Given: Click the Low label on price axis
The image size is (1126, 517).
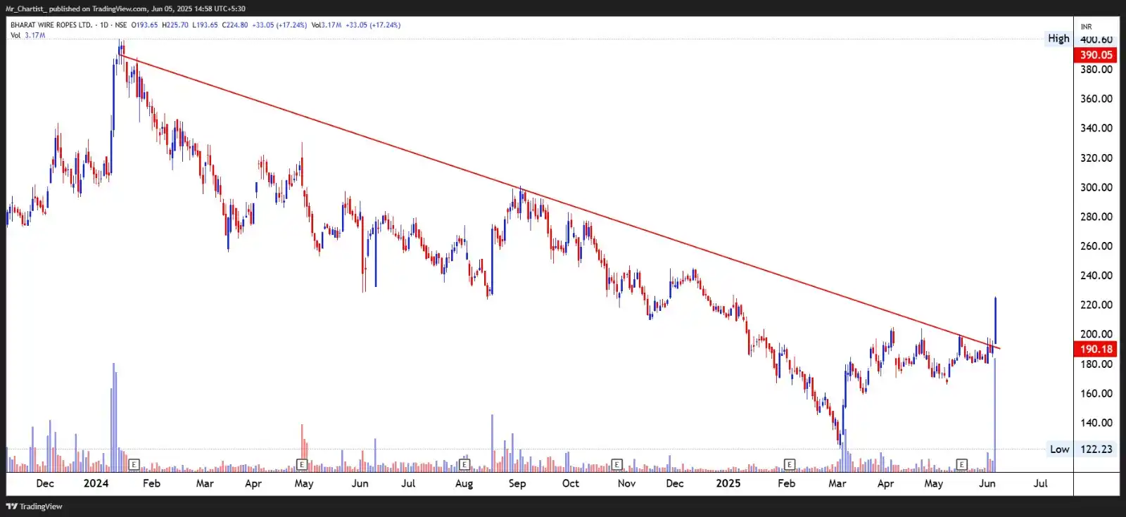Looking at the screenshot, I should [x=1059, y=449].
